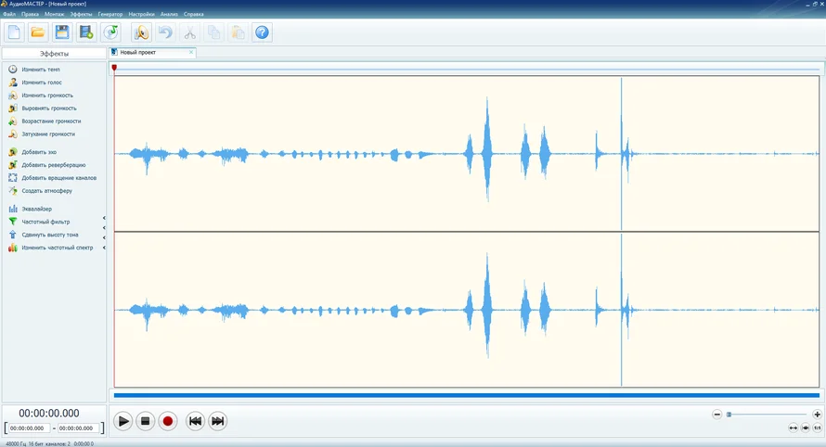Expand arrow beside Изменить частотный спектр
The width and height of the screenshot is (826, 447).
click(104, 248)
